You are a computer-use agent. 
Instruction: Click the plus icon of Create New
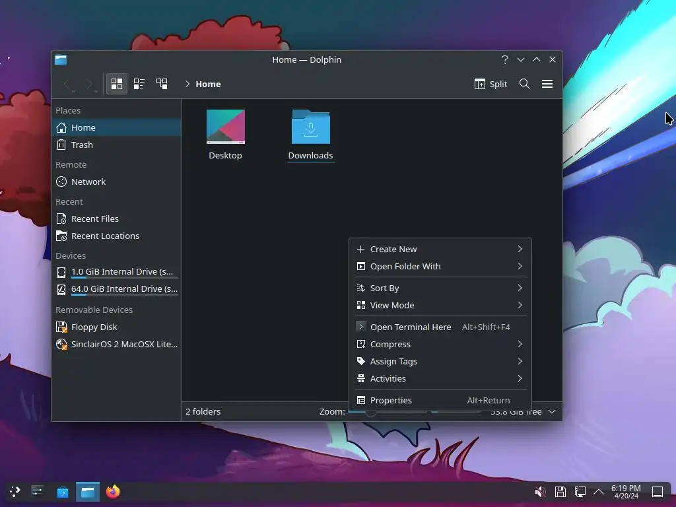(x=361, y=249)
